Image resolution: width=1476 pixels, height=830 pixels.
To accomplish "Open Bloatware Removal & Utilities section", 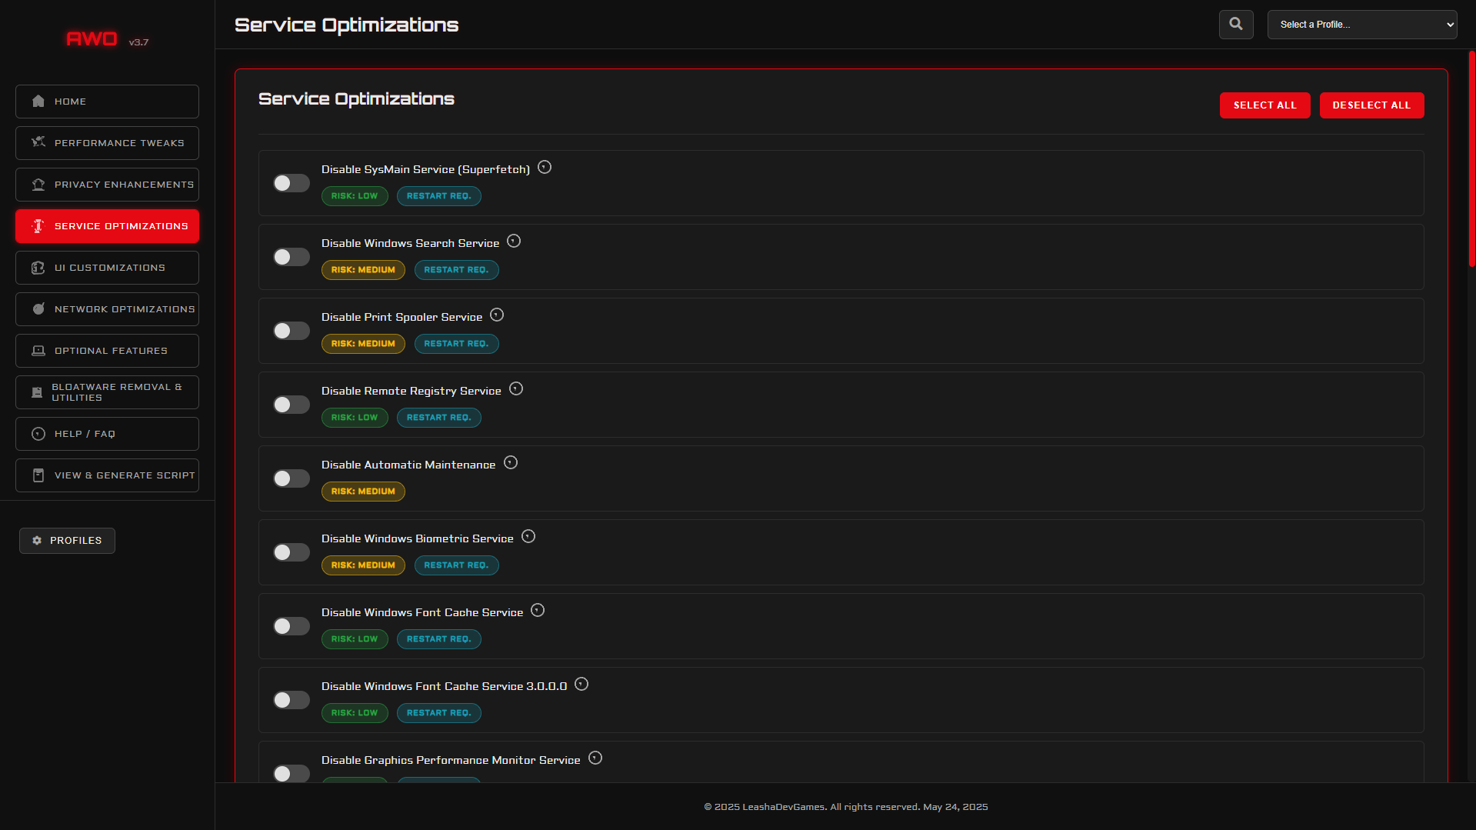I will click(107, 392).
